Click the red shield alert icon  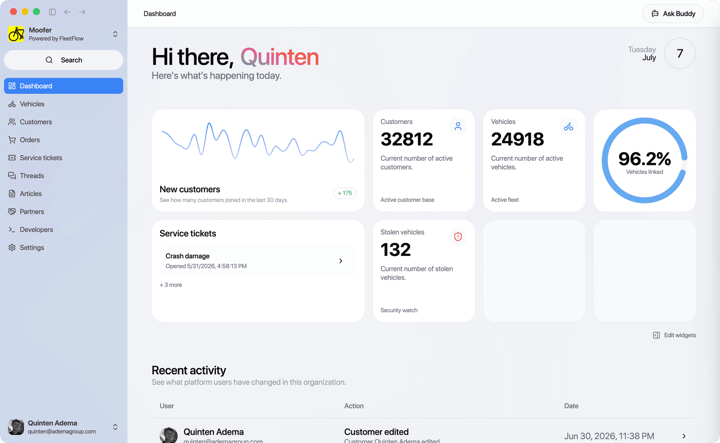click(x=458, y=237)
